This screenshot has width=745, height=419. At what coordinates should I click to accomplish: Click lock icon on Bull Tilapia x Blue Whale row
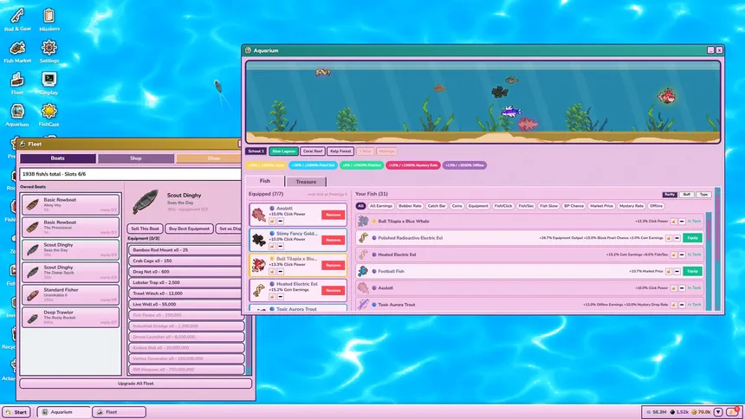673,222
